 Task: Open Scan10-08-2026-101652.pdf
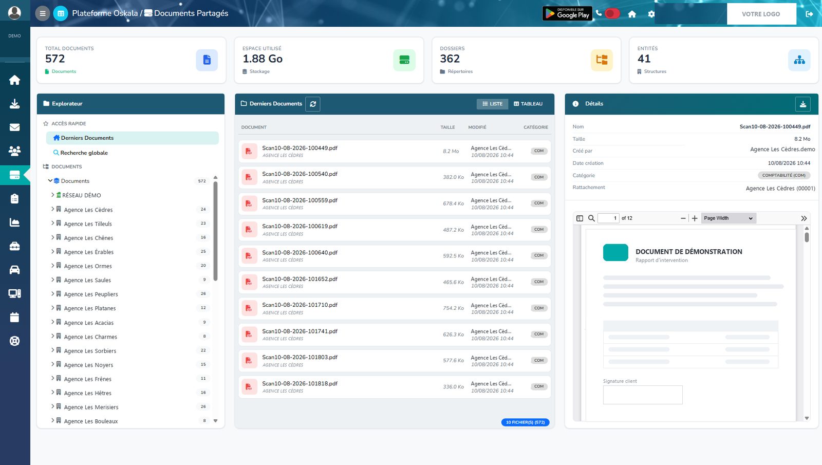point(395,282)
